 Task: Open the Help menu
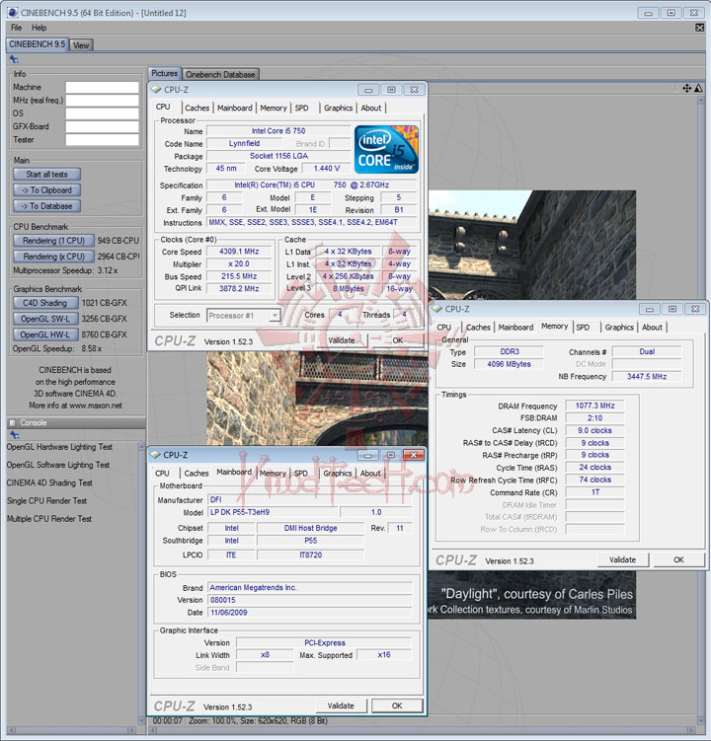point(39,28)
